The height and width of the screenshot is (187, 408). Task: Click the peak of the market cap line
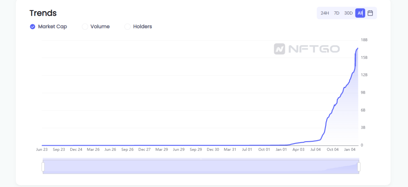click(x=358, y=48)
